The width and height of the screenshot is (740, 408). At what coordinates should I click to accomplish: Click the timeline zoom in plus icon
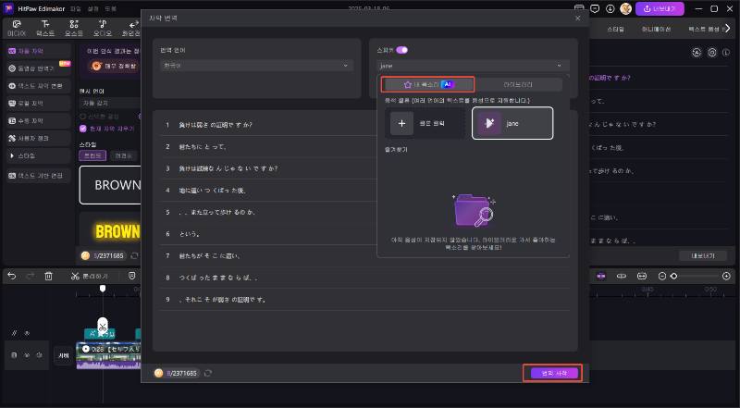point(727,276)
